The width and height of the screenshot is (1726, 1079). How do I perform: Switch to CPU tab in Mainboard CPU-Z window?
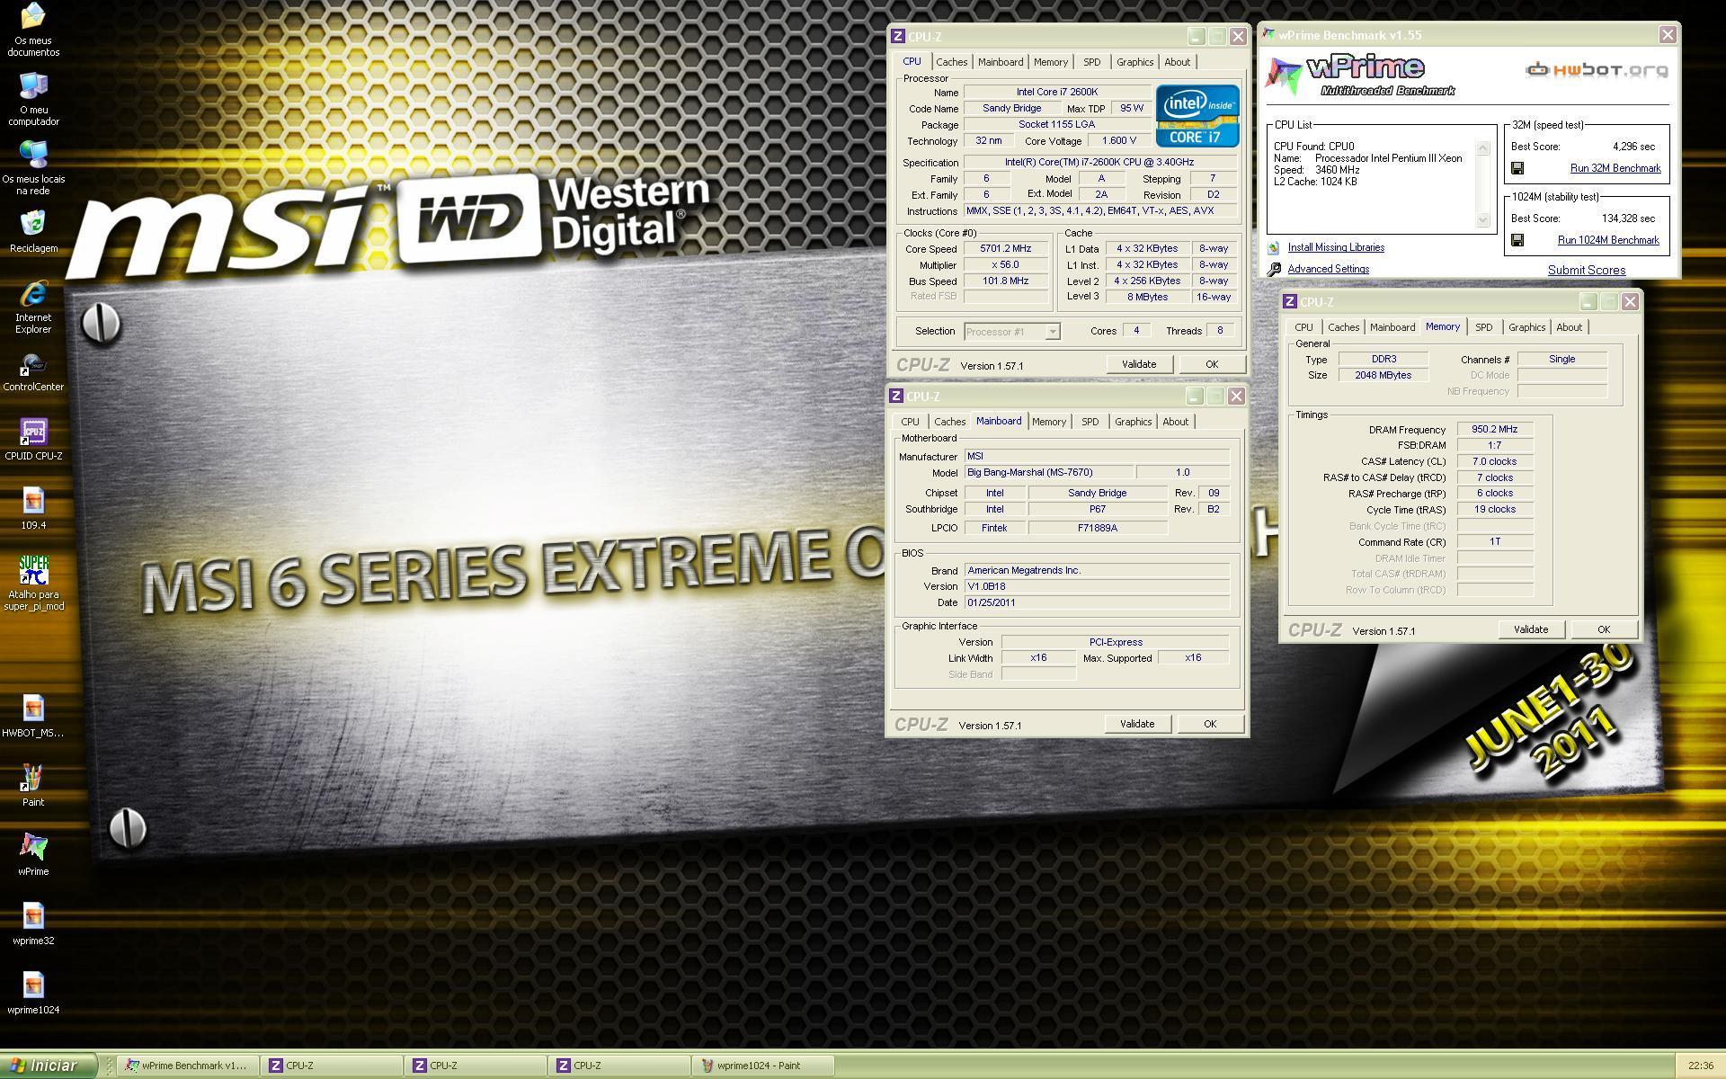point(910,422)
